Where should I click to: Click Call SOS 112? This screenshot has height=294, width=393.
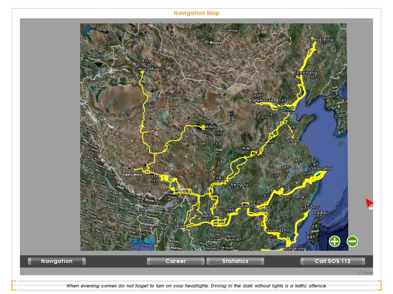pyautogui.click(x=333, y=261)
